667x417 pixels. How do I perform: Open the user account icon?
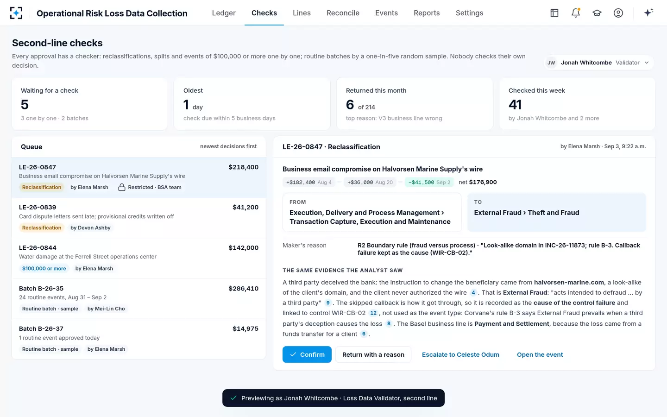coord(618,13)
